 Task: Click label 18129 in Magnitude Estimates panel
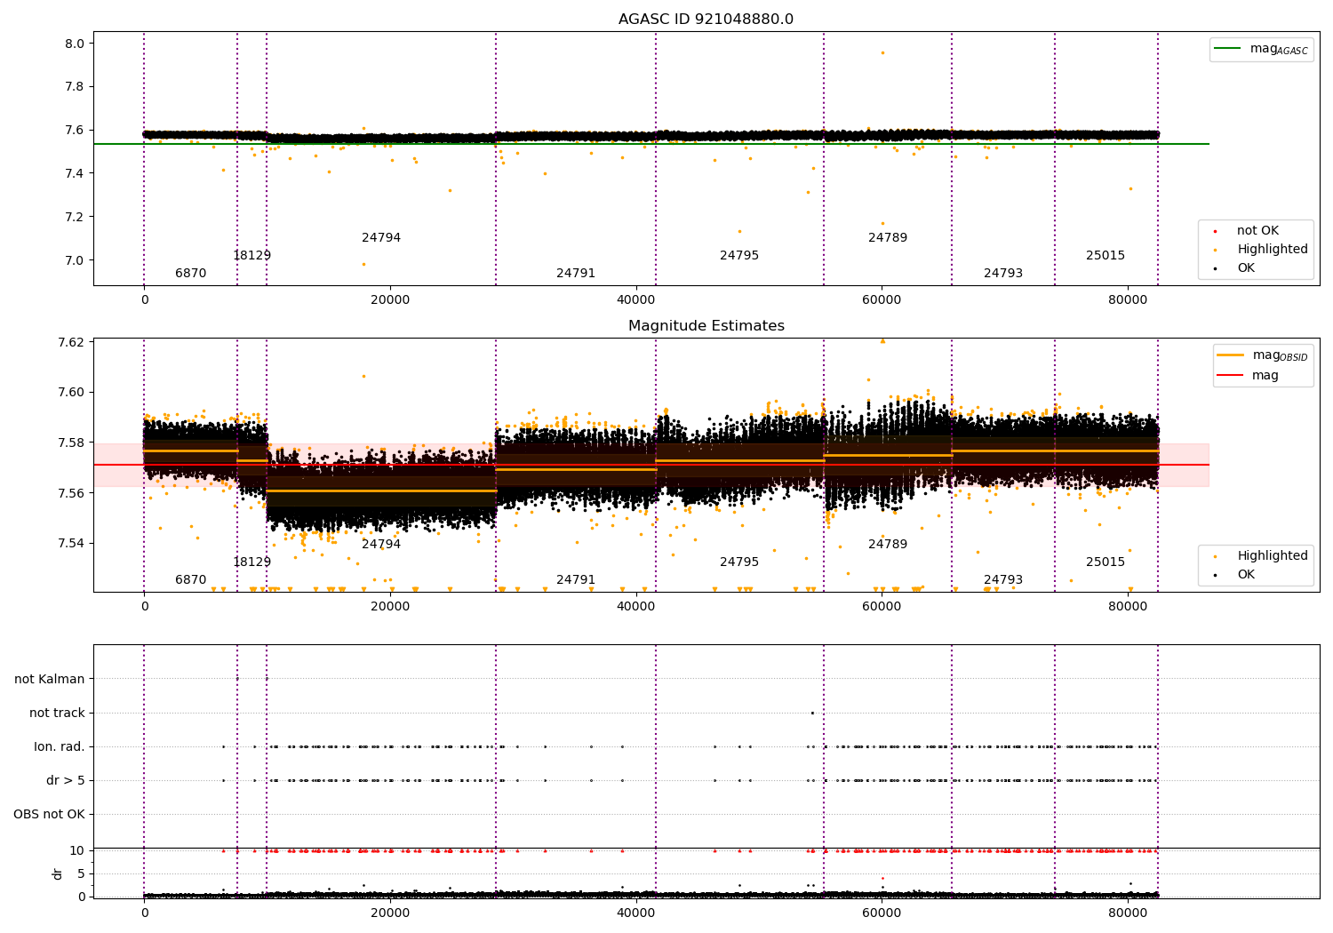coord(251,562)
